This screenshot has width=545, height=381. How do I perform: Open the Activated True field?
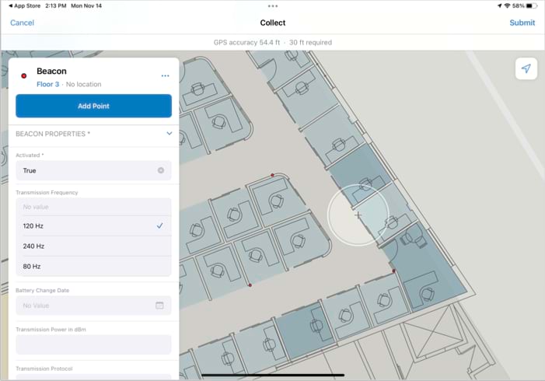86,170
